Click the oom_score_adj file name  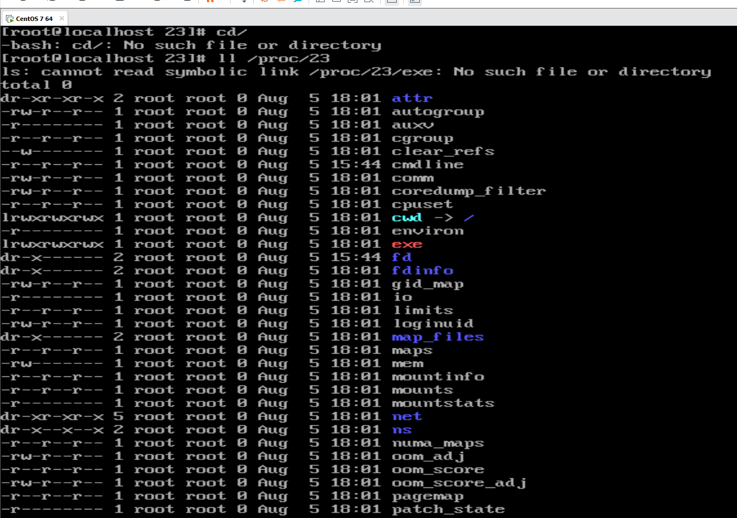point(459,483)
